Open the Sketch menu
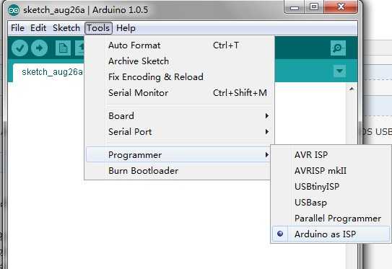 tap(66, 28)
